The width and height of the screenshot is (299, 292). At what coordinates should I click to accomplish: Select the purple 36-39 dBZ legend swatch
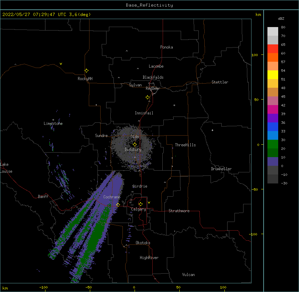pyautogui.click(x=273, y=118)
